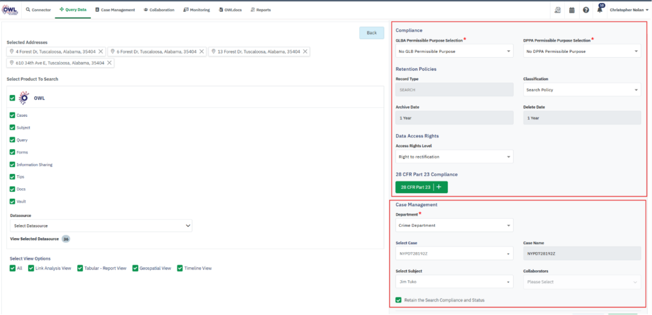Image resolution: width=652 pixels, height=315 pixels.
Task: Click the View Selected Datasource count badge
Action: point(66,239)
